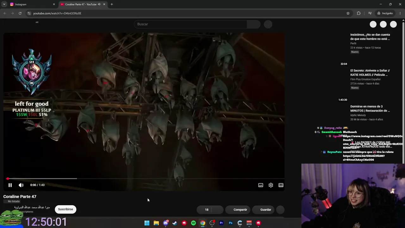Open VoiceMeeter from the taskbar

pos(249,223)
